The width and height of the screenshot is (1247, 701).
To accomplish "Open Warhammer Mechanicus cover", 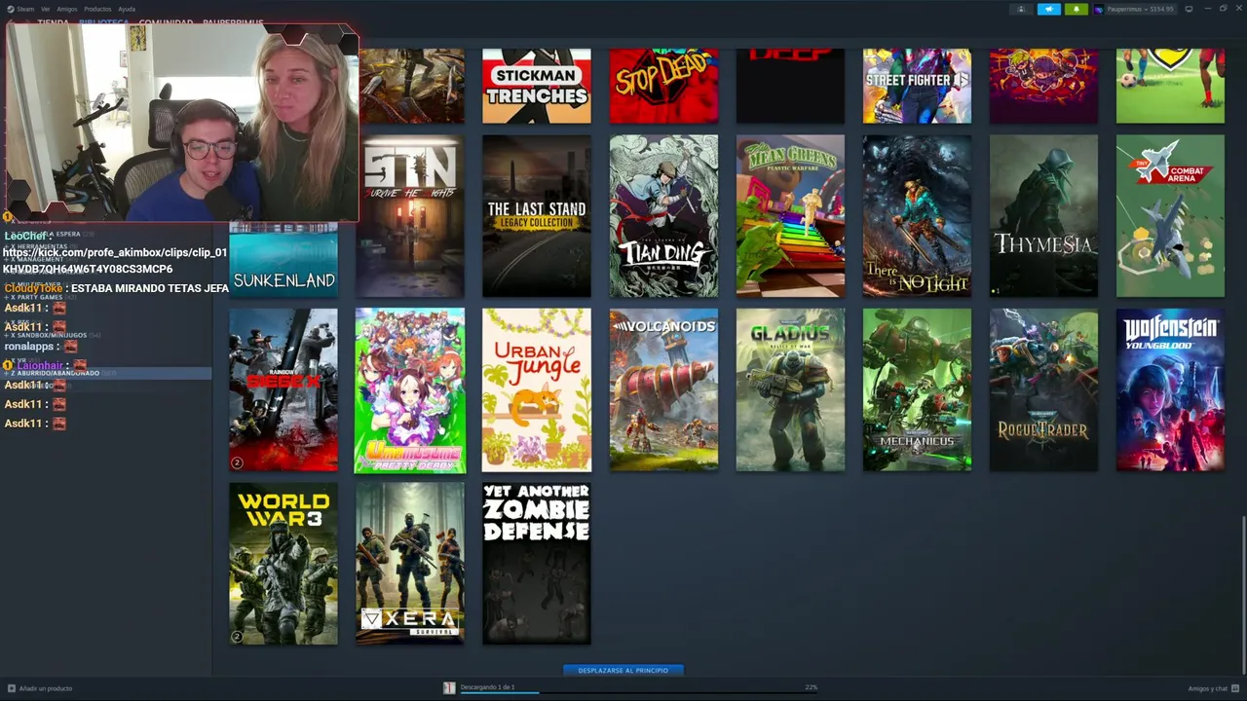I will pos(917,389).
